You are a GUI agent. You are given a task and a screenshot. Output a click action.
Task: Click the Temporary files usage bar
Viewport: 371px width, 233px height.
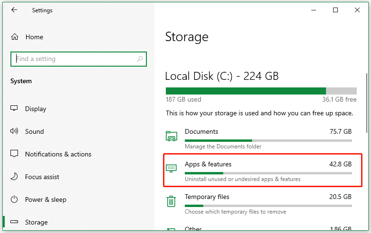click(x=268, y=206)
